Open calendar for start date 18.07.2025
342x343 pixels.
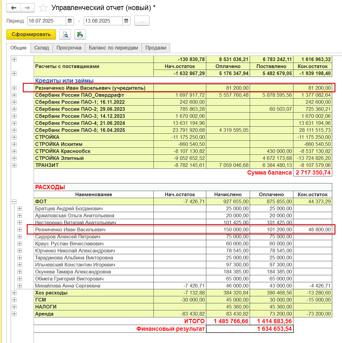70,21
